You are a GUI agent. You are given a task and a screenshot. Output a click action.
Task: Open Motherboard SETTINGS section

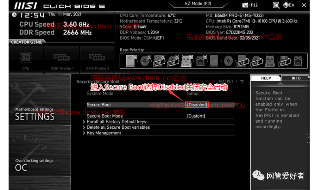[x=40, y=100]
